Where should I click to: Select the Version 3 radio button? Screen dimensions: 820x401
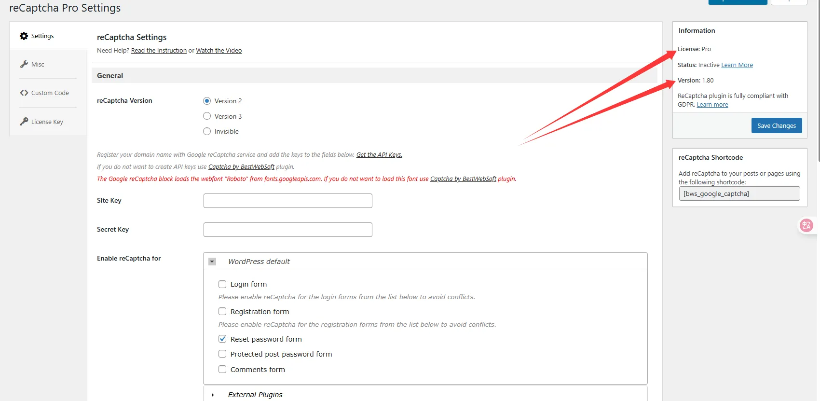(x=207, y=116)
